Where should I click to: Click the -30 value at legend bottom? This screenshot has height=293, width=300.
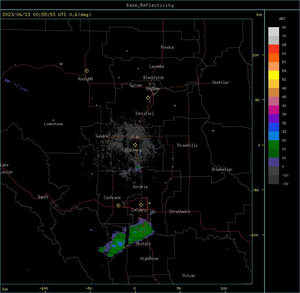tap(285, 184)
